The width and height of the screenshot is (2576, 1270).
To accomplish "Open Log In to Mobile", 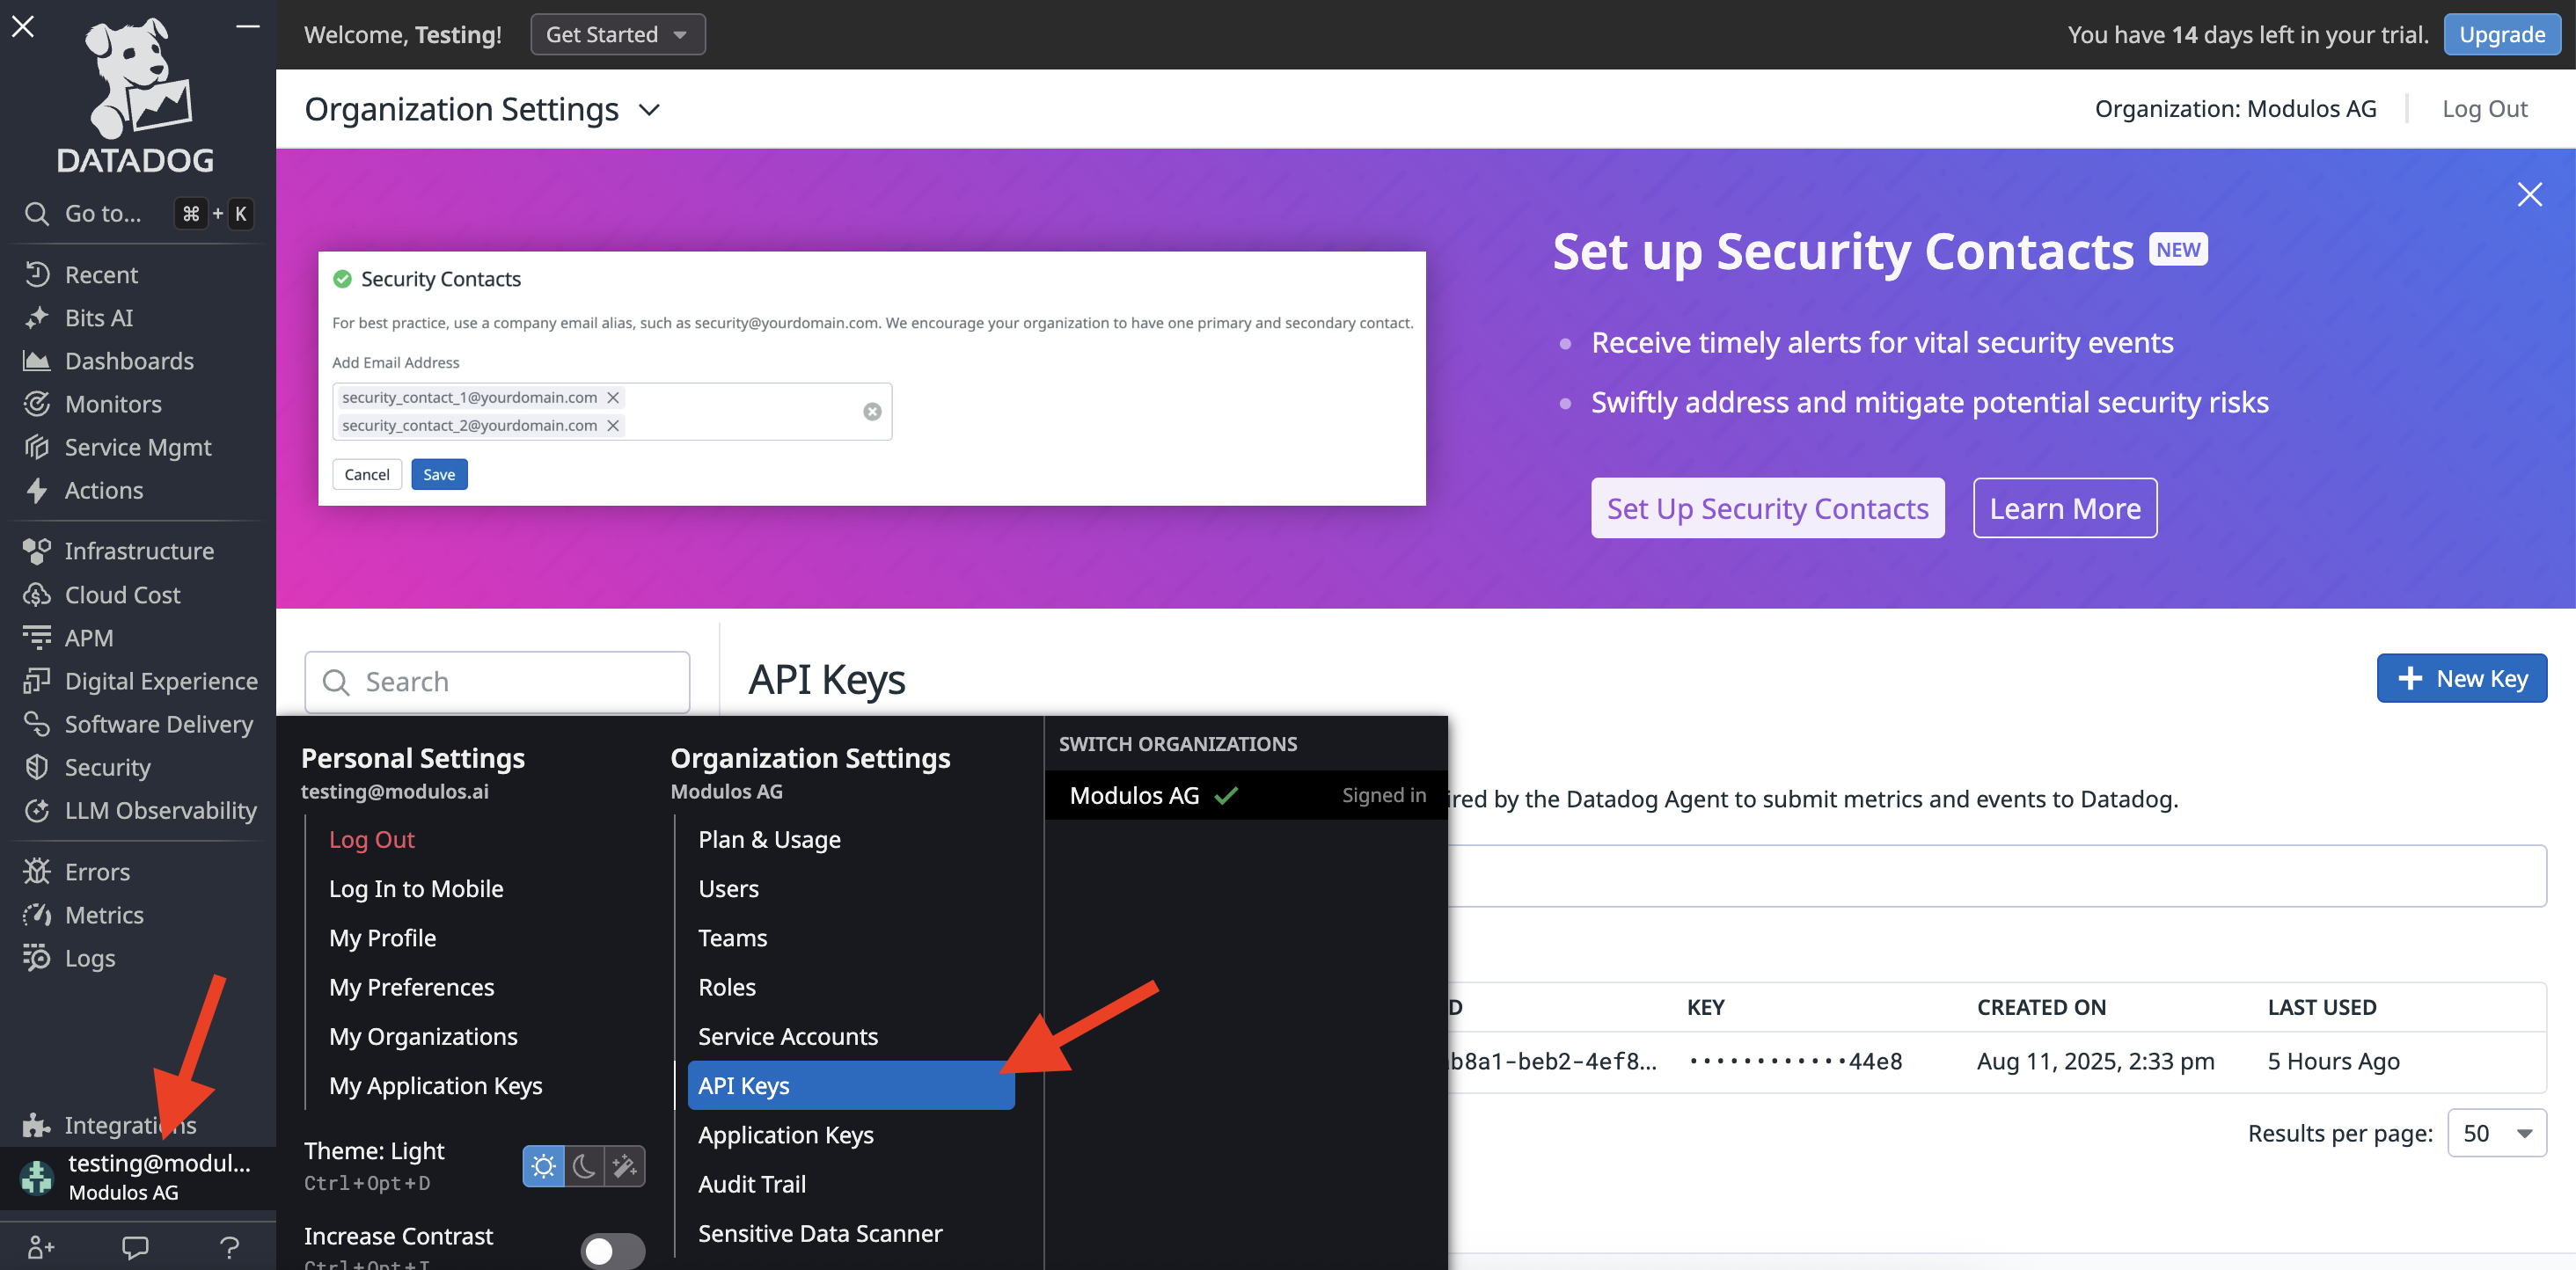I will coord(416,888).
